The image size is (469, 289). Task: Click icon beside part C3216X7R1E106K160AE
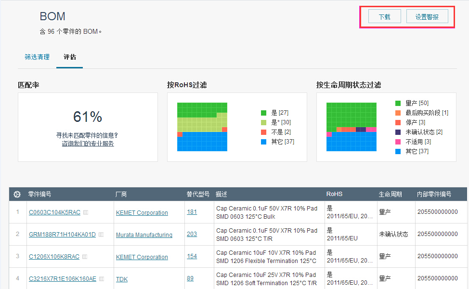tap(102, 279)
